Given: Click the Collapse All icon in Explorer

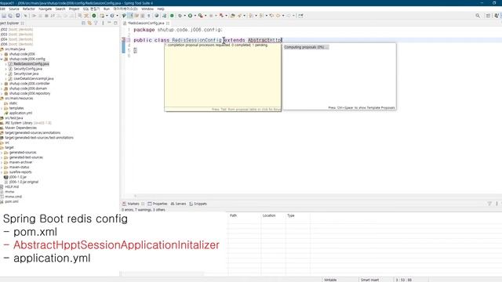Looking at the screenshot, I should coord(84,23).
